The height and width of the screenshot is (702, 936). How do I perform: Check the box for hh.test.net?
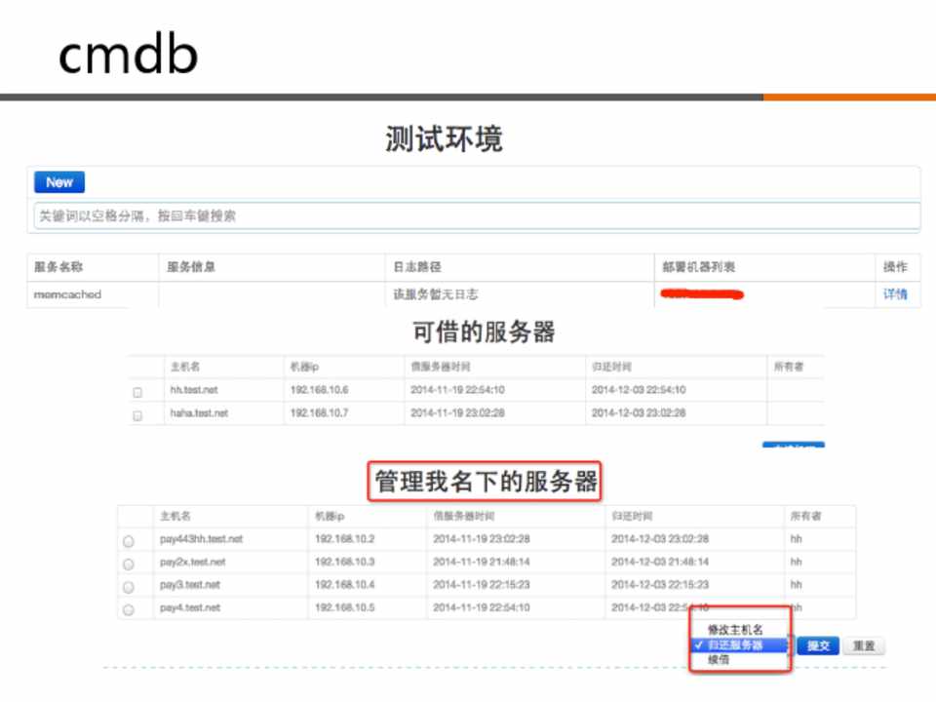coord(137,391)
